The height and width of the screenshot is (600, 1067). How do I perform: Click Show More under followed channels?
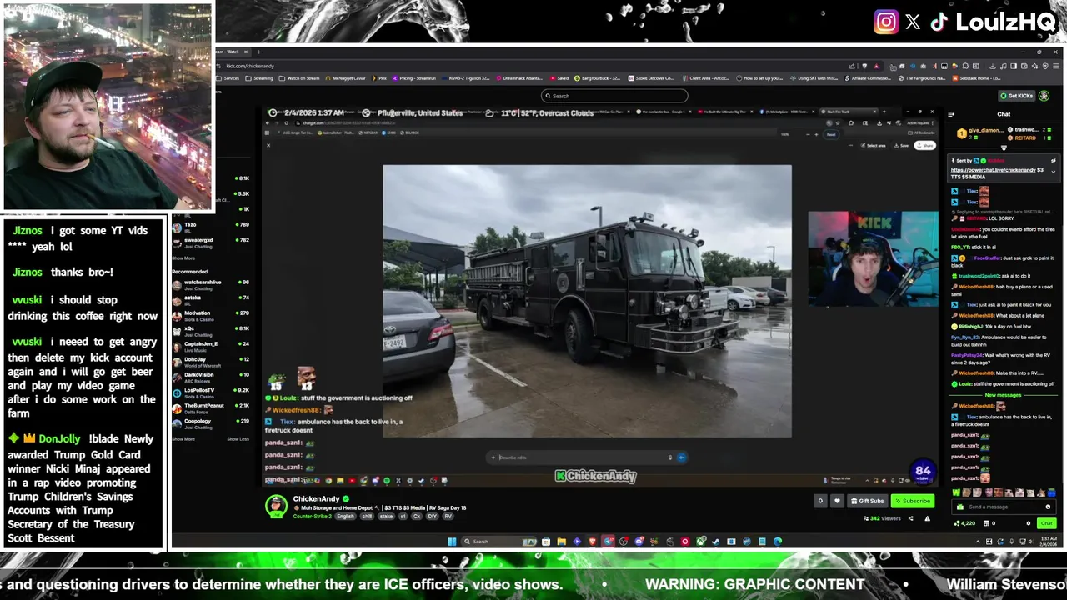coord(183,258)
